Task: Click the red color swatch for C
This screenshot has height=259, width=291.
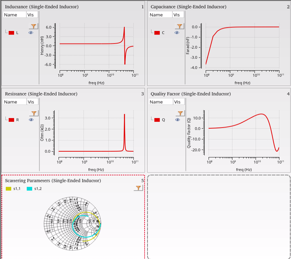Action: (x=157, y=33)
